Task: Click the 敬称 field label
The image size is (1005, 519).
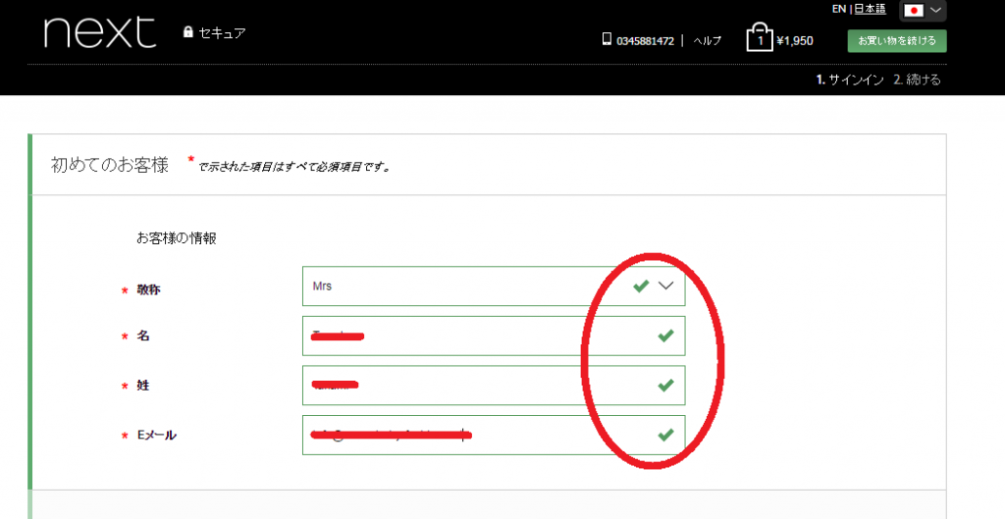Action: point(148,289)
